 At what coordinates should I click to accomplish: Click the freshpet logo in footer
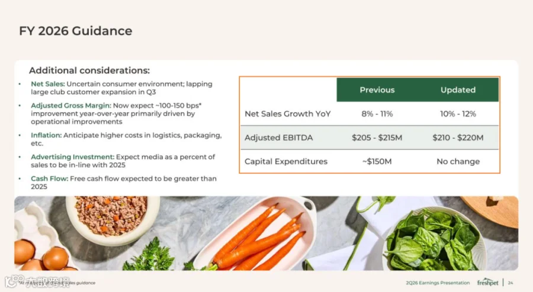tap(487, 282)
